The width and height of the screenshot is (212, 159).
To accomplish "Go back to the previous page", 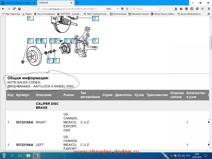I will pos(3,9).
